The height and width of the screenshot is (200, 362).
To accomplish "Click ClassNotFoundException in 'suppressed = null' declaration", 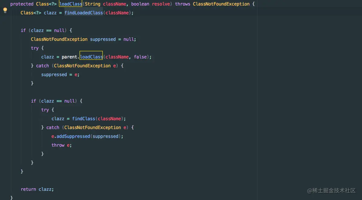I will click(x=59, y=39).
